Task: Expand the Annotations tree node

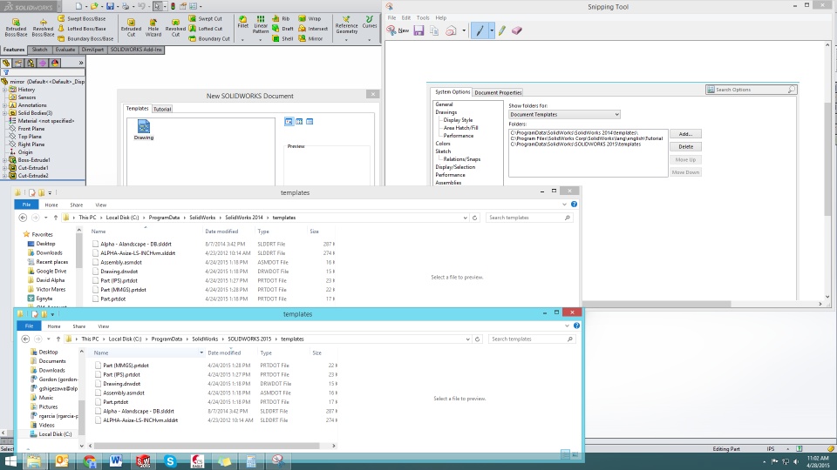Action: (x=5, y=105)
